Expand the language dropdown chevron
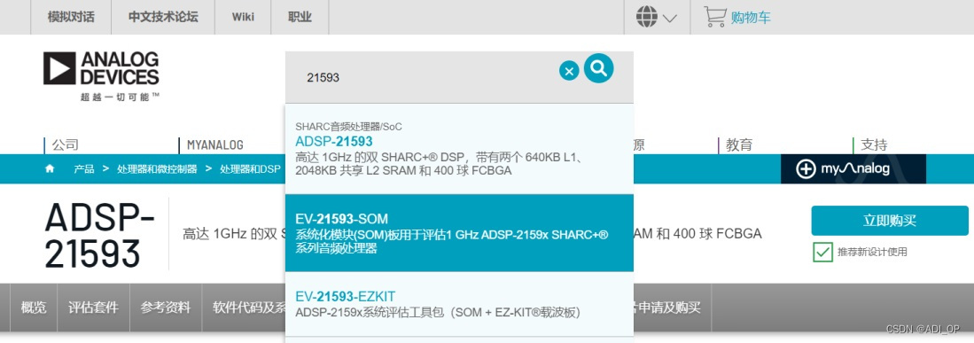The height and width of the screenshot is (343, 974). [670, 19]
